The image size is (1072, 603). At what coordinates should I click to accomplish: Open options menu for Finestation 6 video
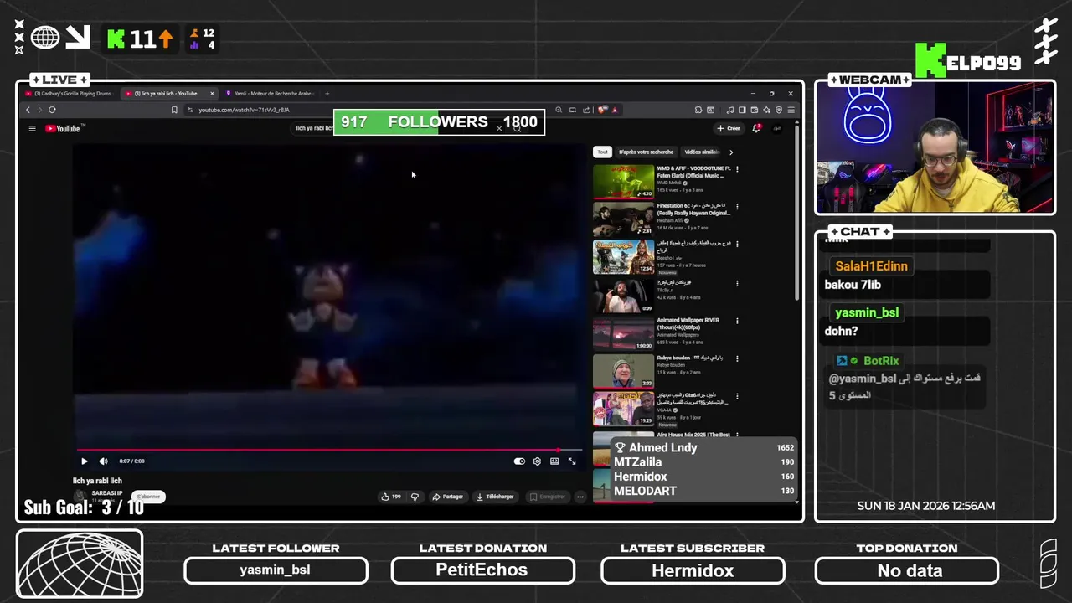[737, 206]
